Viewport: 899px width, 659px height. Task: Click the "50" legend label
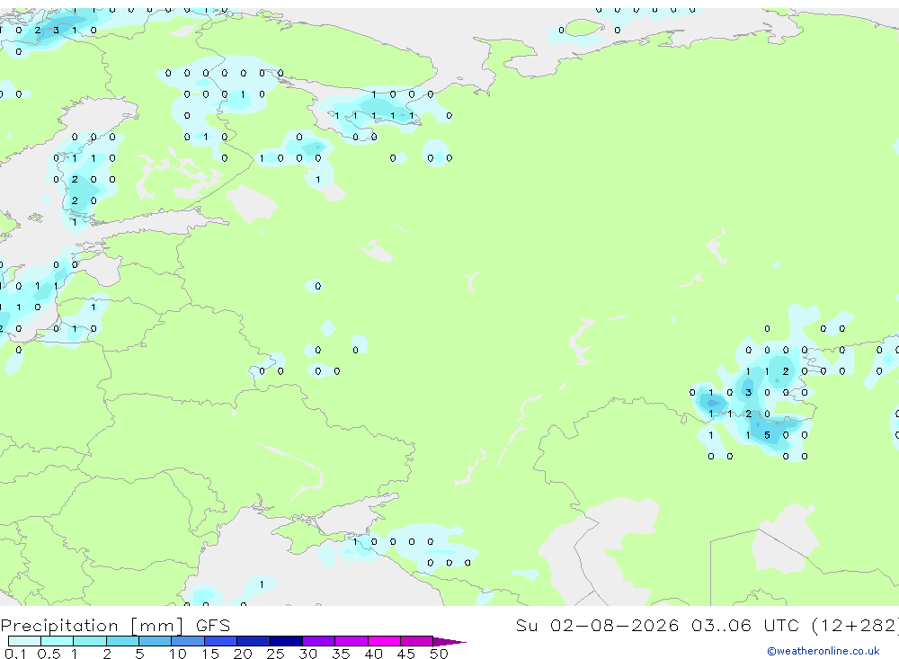pos(439,654)
